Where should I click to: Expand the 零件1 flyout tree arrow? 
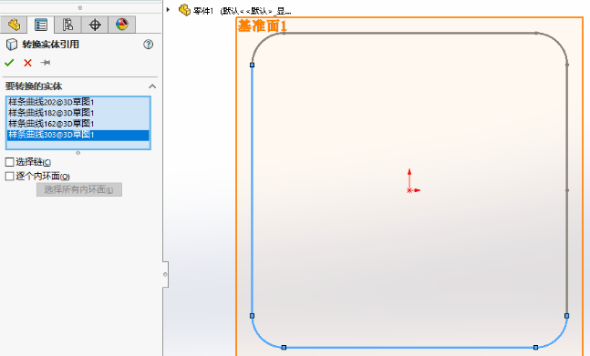click(x=168, y=10)
